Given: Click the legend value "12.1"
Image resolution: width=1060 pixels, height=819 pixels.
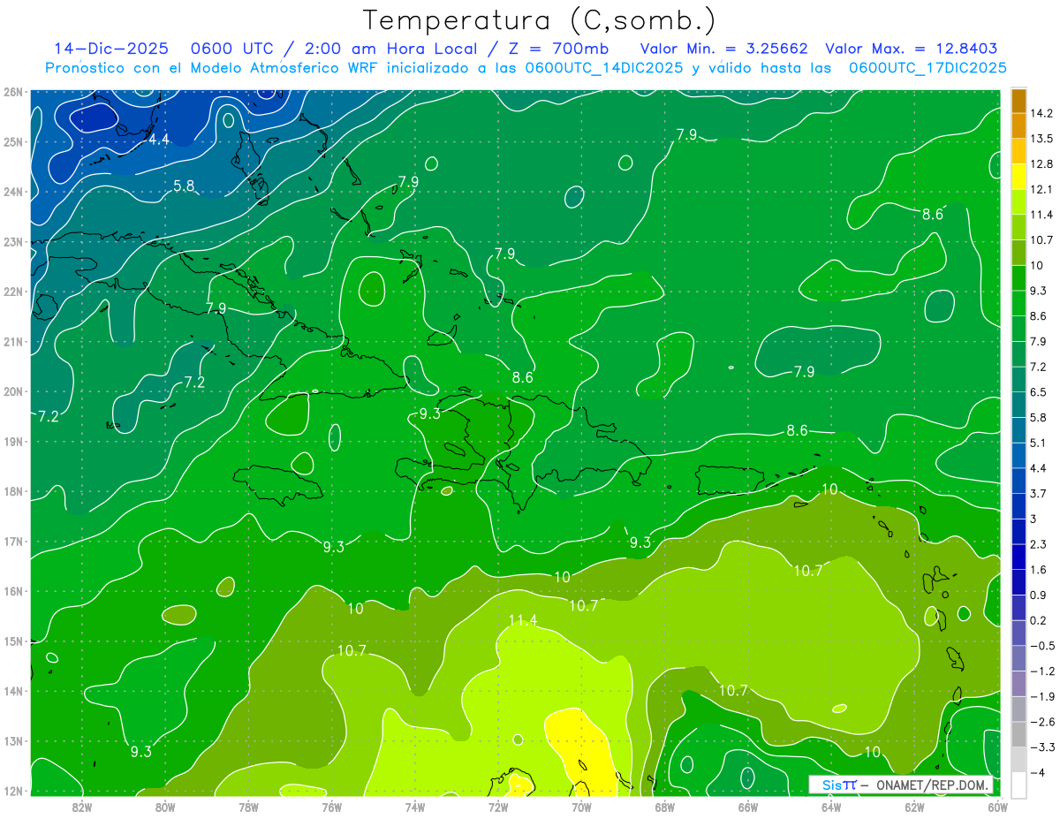Looking at the screenshot, I should coord(1041,189).
